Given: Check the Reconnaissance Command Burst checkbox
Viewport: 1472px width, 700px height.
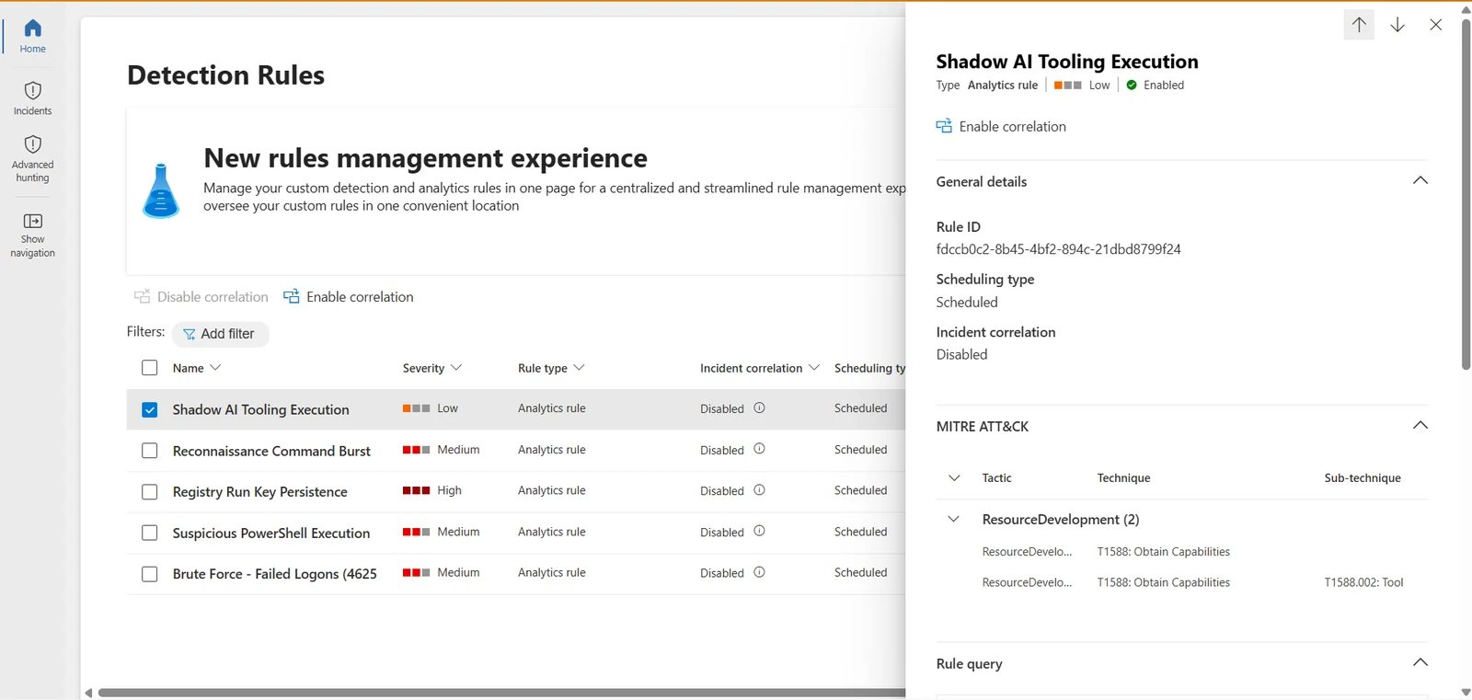Looking at the screenshot, I should point(150,451).
